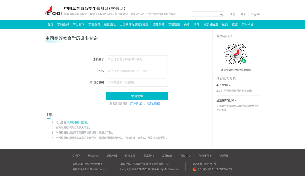Open 本人查询 > link
The image size is (305, 176).
tap(223, 85)
